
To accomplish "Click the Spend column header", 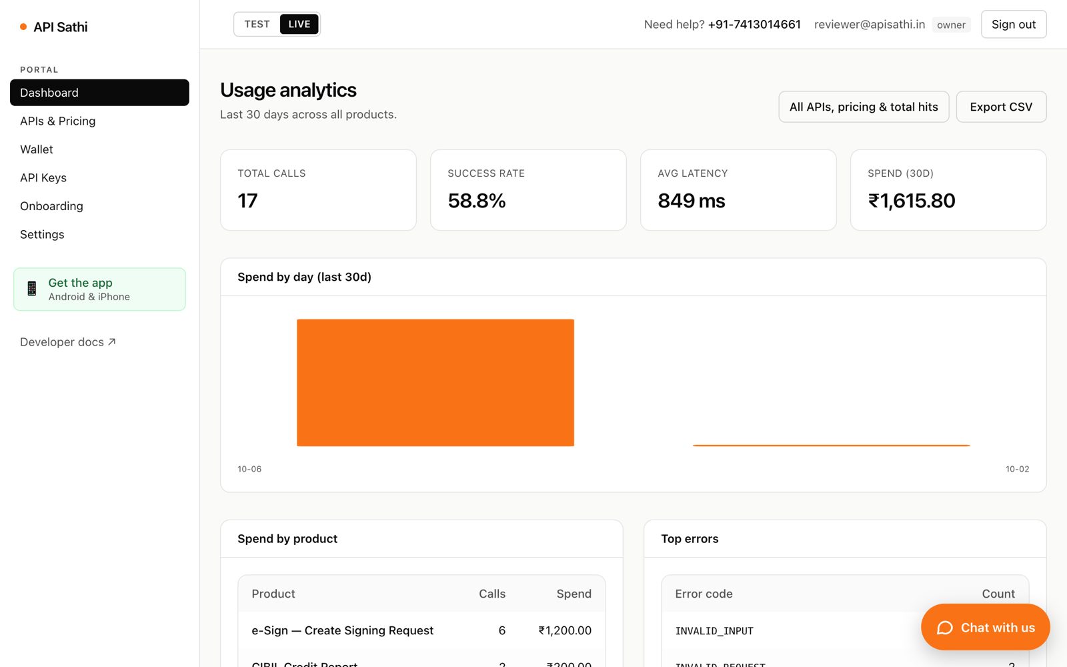I will pyautogui.click(x=574, y=594).
